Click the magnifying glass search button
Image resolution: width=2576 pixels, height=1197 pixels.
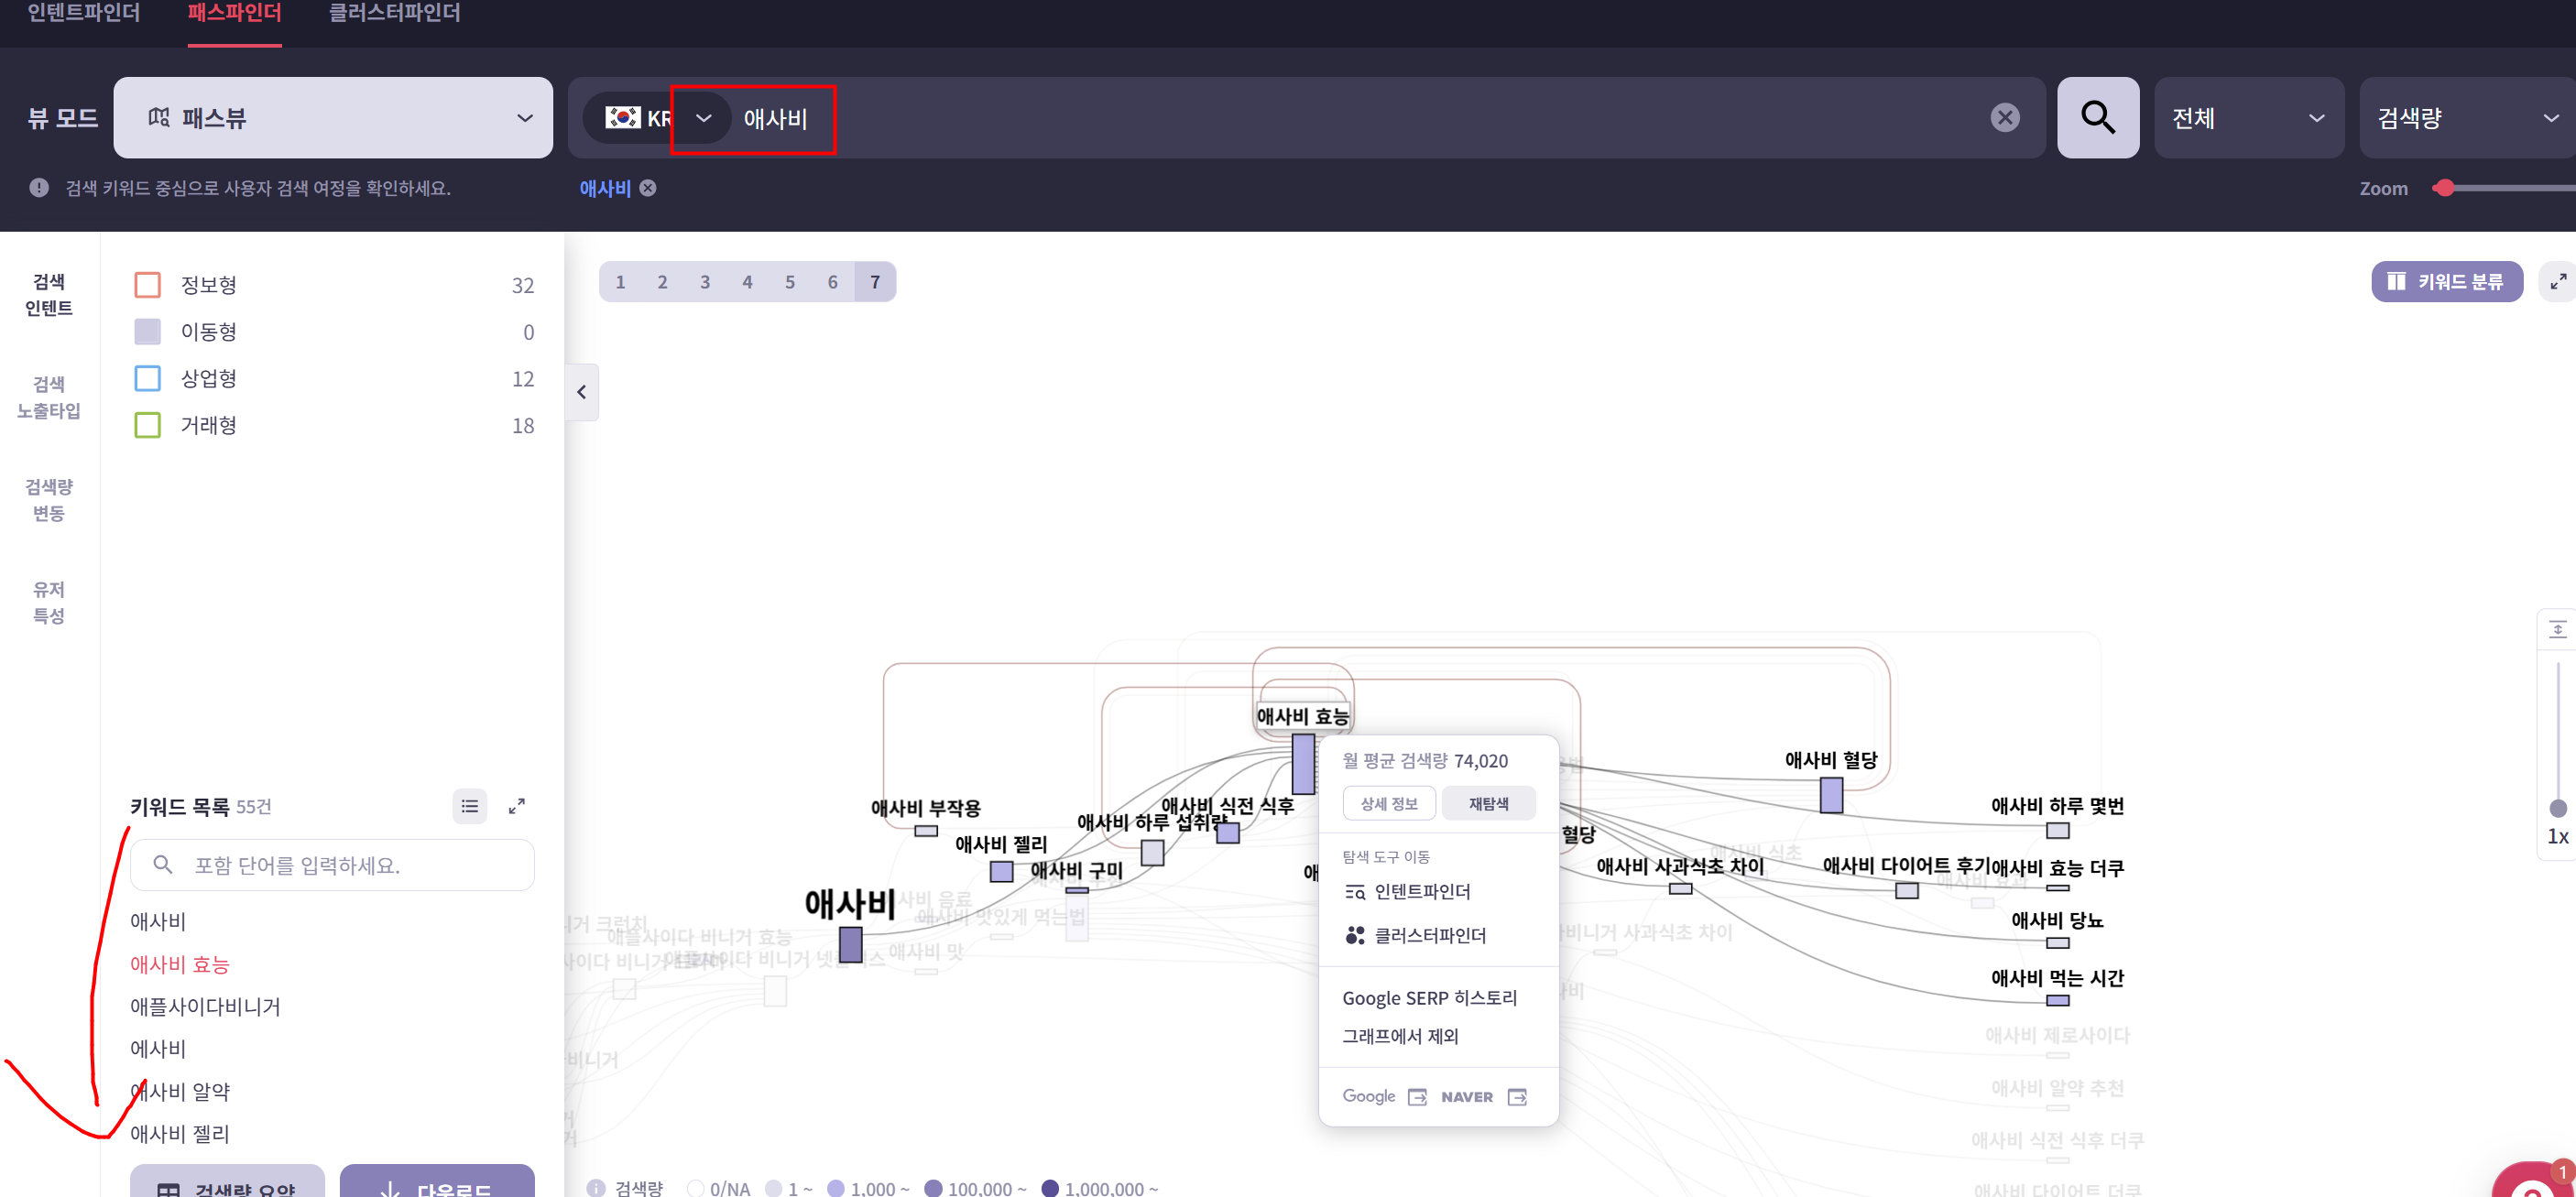(x=2097, y=118)
